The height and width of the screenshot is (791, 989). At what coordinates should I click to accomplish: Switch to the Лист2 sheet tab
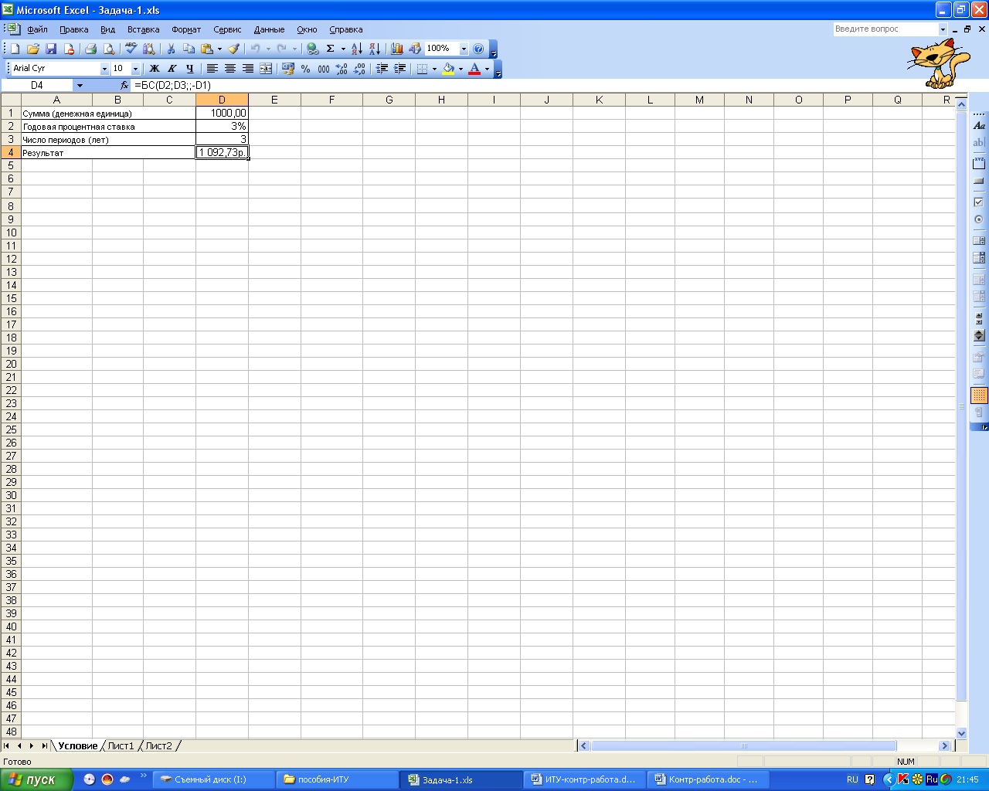pos(159,746)
